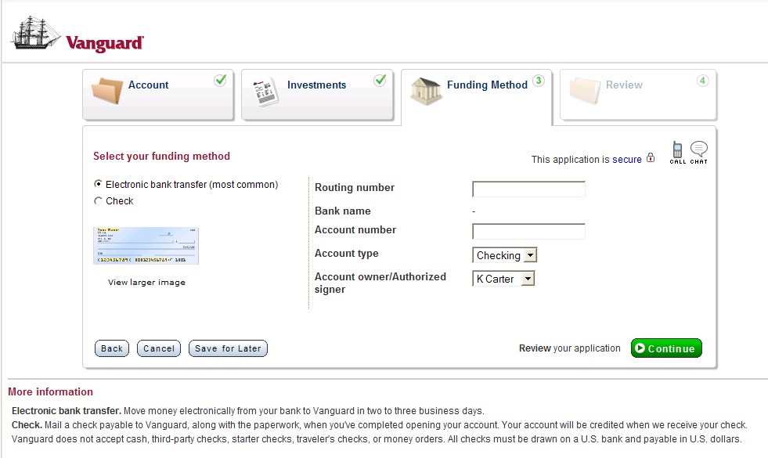The height and width of the screenshot is (458, 768).
Task: Click the red security padlock icon
Action: 650,159
